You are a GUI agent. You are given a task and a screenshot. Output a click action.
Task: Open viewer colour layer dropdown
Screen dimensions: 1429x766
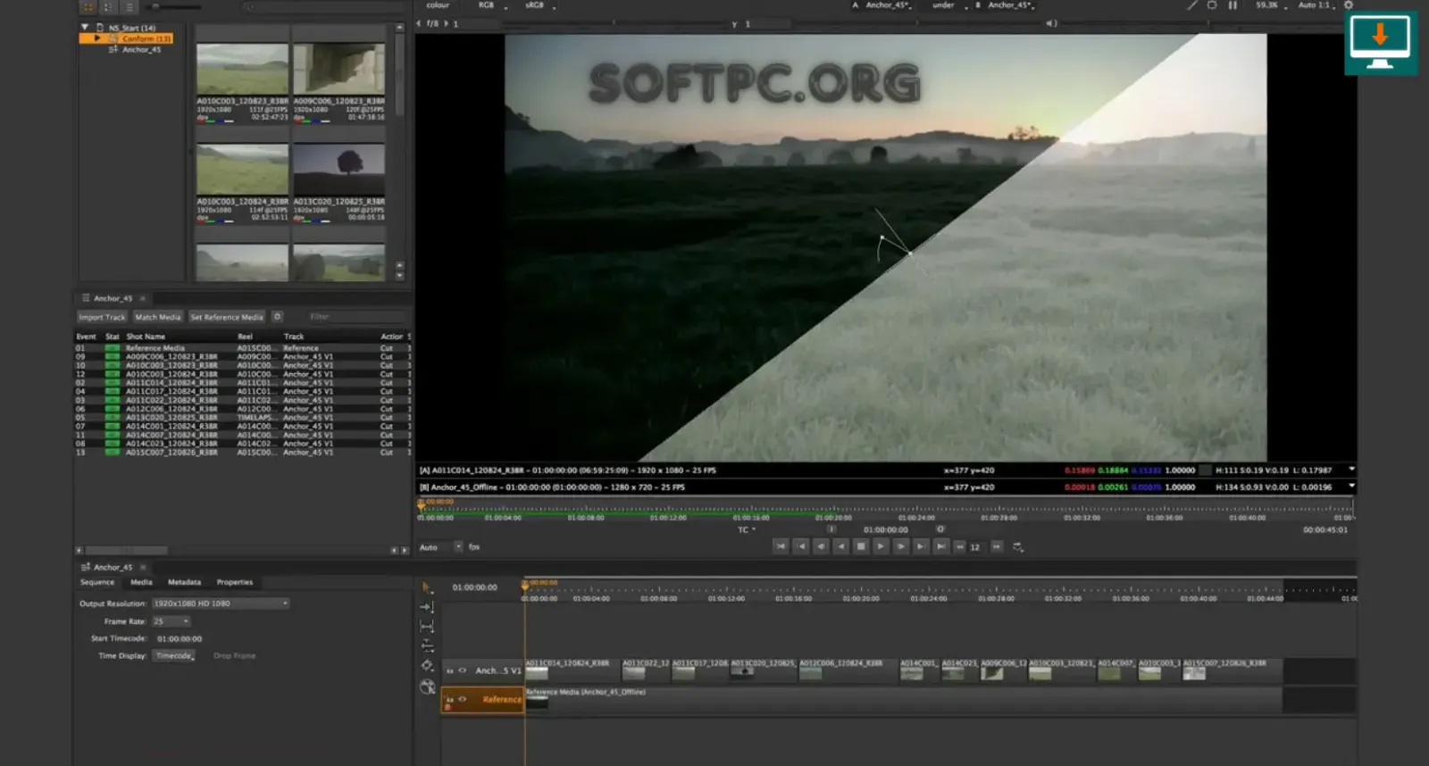coord(439,5)
